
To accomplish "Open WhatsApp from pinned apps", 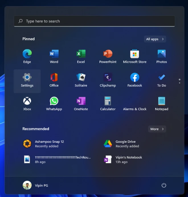I will coord(54,104).
